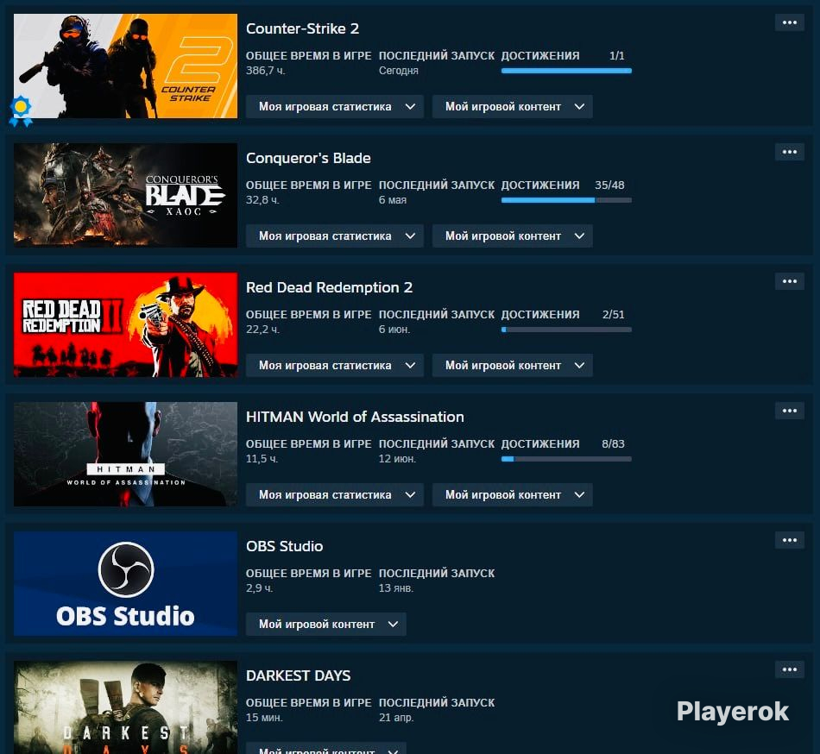This screenshot has width=820, height=754.
Task: Open 'ДОСТИЖЕНИЯ' label for Red Dead Redemption 2
Action: (x=540, y=315)
